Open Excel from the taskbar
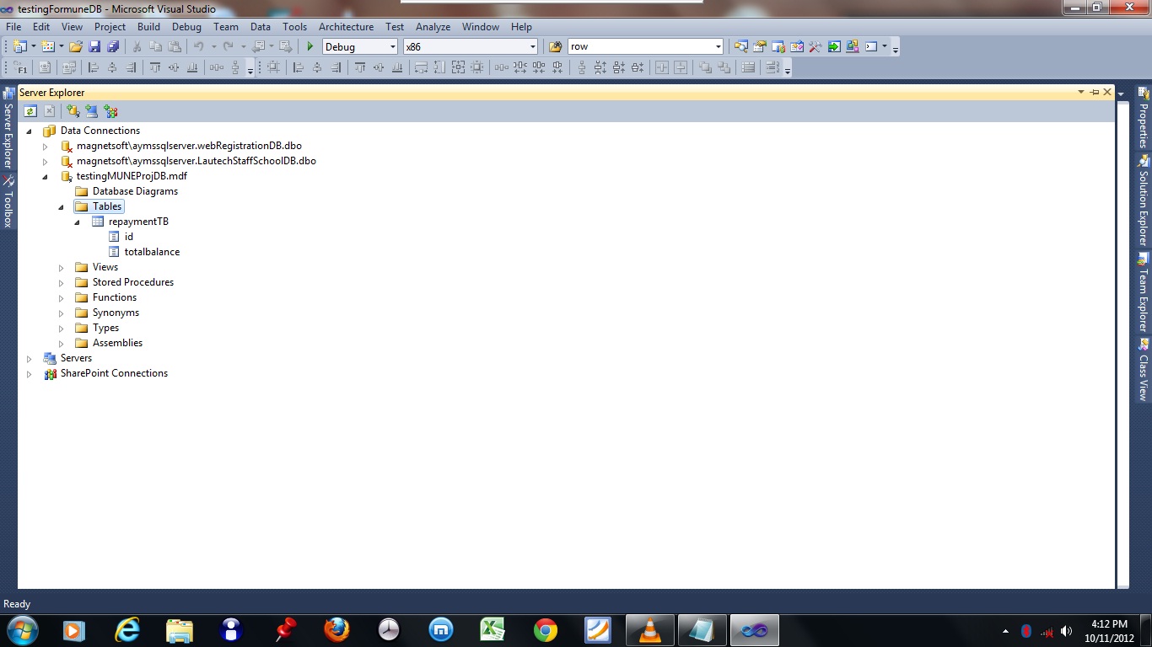 493,630
